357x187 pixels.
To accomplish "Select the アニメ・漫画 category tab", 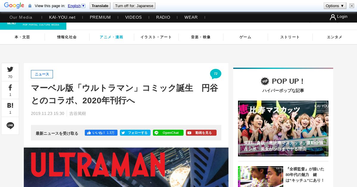I will coord(112,37).
